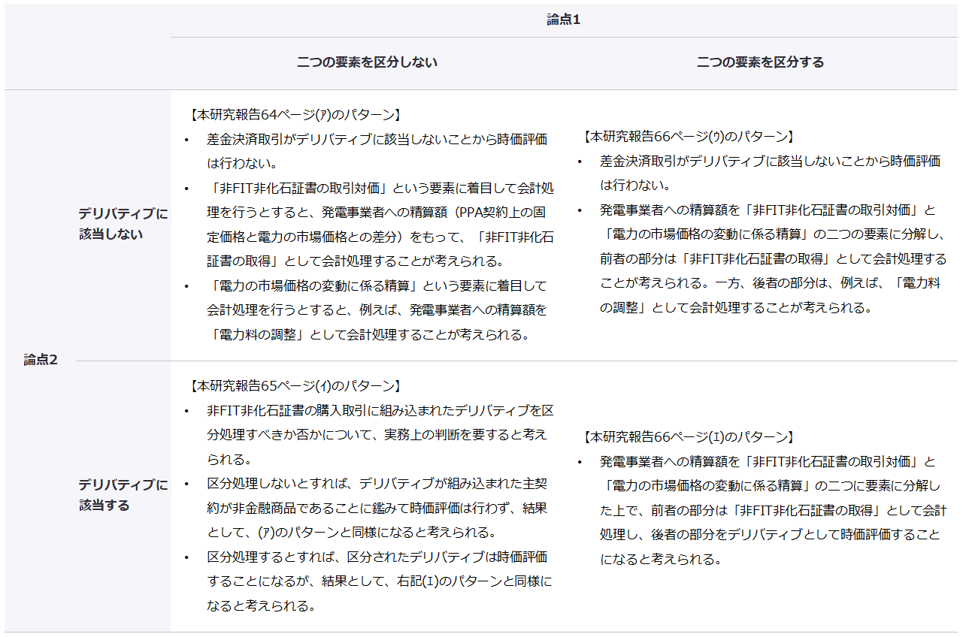
Task: Select the 二つの要素を区分する column header
Action: click(760, 62)
